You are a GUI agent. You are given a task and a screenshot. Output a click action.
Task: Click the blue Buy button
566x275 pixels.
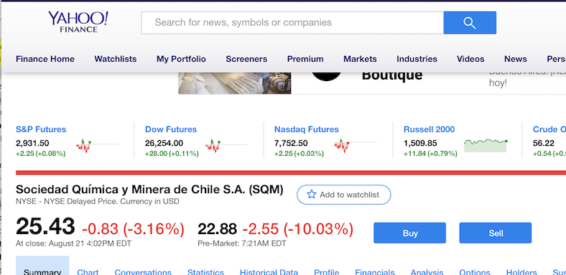click(x=409, y=233)
